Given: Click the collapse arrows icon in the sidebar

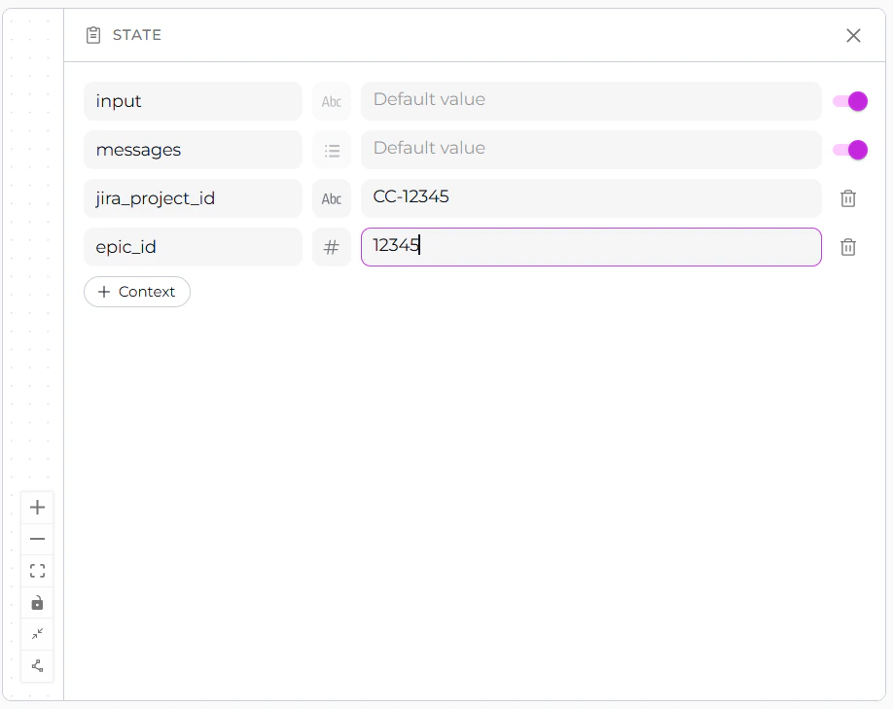Looking at the screenshot, I should (x=37, y=634).
